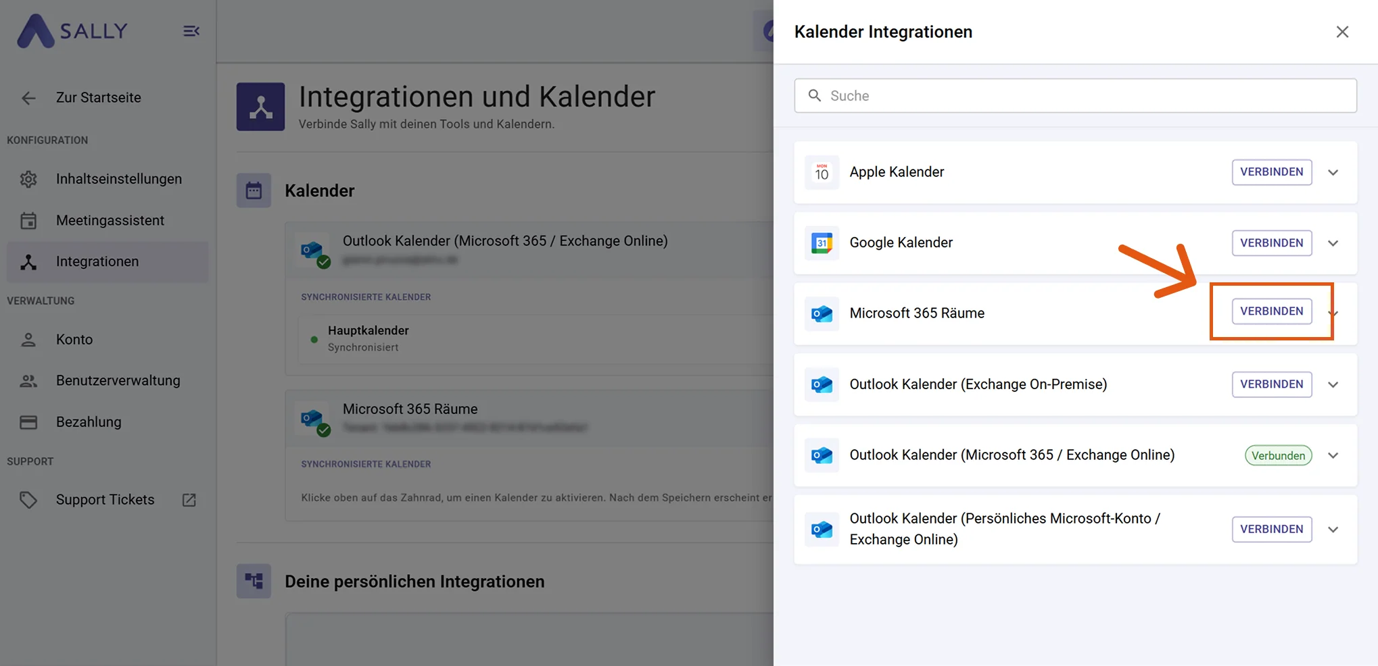Viewport: 1378px width, 666px height.
Task: Click the Sally logo
Action: click(x=72, y=31)
